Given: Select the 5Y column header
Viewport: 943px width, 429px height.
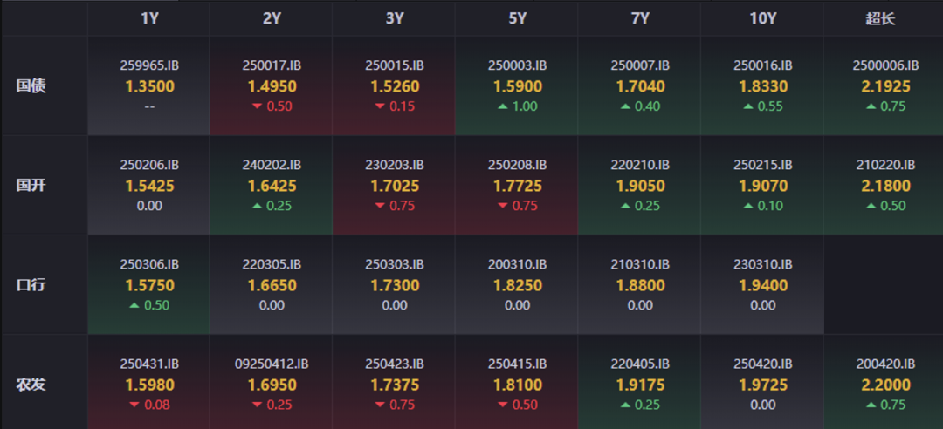Looking at the screenshot, I should tap(517, 18).
